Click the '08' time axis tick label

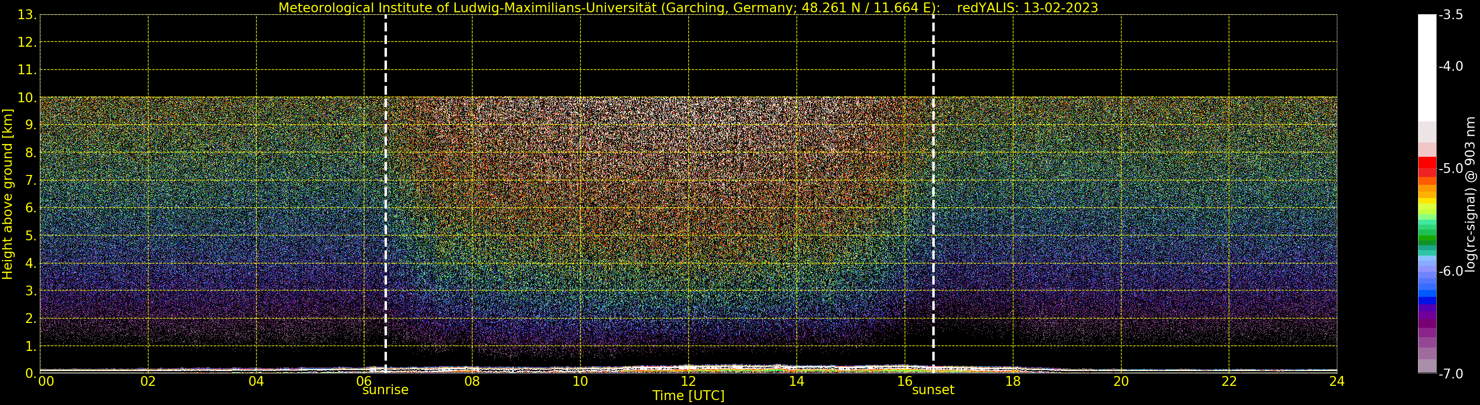tap(472, 381)
